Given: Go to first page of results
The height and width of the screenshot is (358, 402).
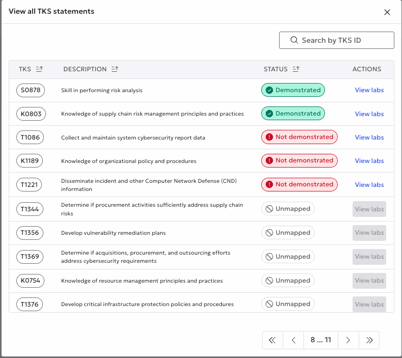Looking at the screenshot, I should click(x=272, y=340).
